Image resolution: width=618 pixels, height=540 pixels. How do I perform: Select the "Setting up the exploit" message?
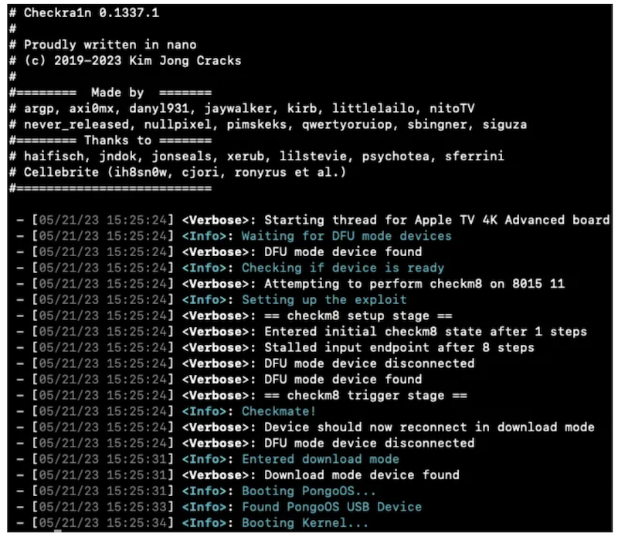(324, 299)
